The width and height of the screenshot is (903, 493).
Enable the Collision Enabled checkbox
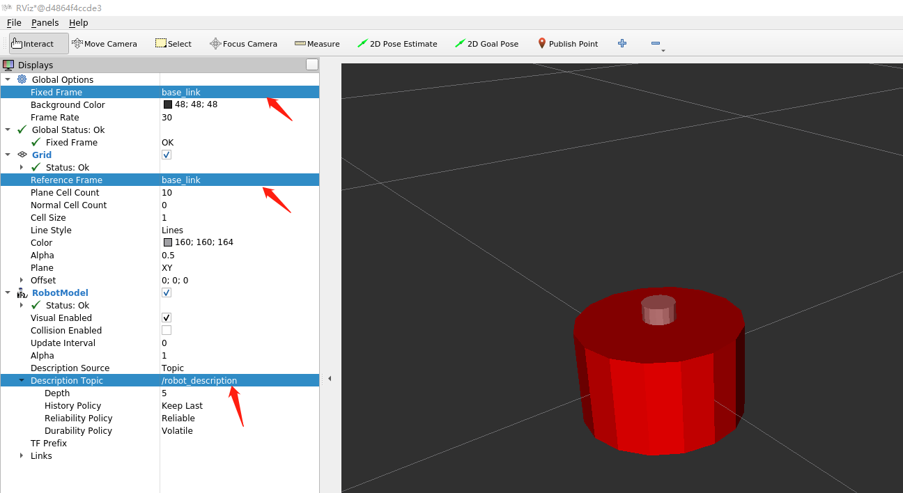tap(167, 330)
